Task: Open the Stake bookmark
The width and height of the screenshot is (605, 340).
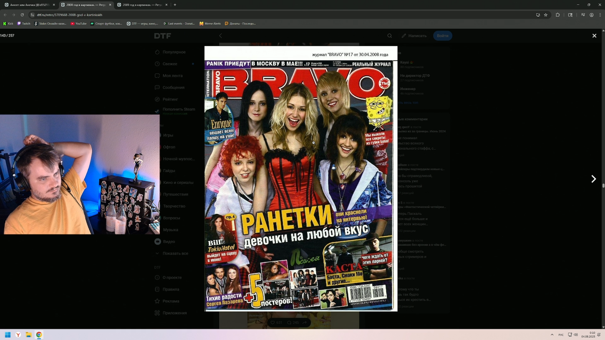Action: (50, 24)
